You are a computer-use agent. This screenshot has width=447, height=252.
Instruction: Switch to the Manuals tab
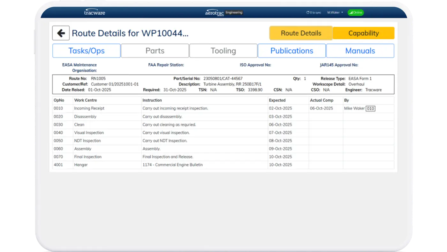(360, 51)
